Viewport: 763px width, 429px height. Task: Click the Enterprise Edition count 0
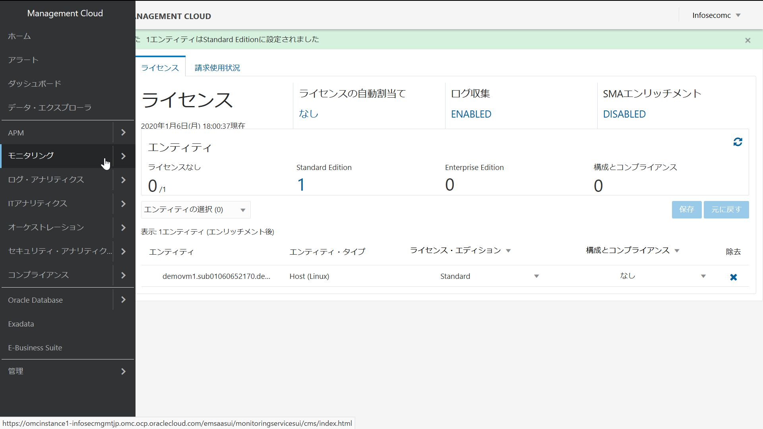pos(449,185)
